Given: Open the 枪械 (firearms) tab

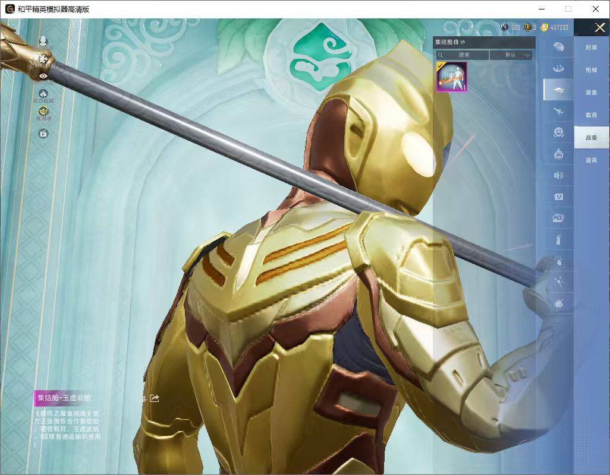Looking at the screenshot, I should [592, 70].
